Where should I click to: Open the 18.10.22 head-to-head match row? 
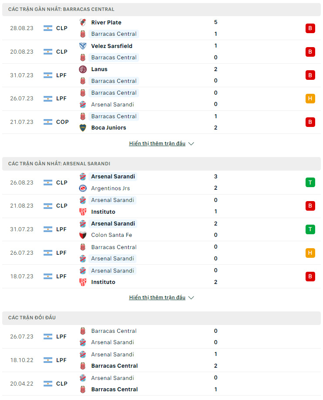(x=161, y=360)
